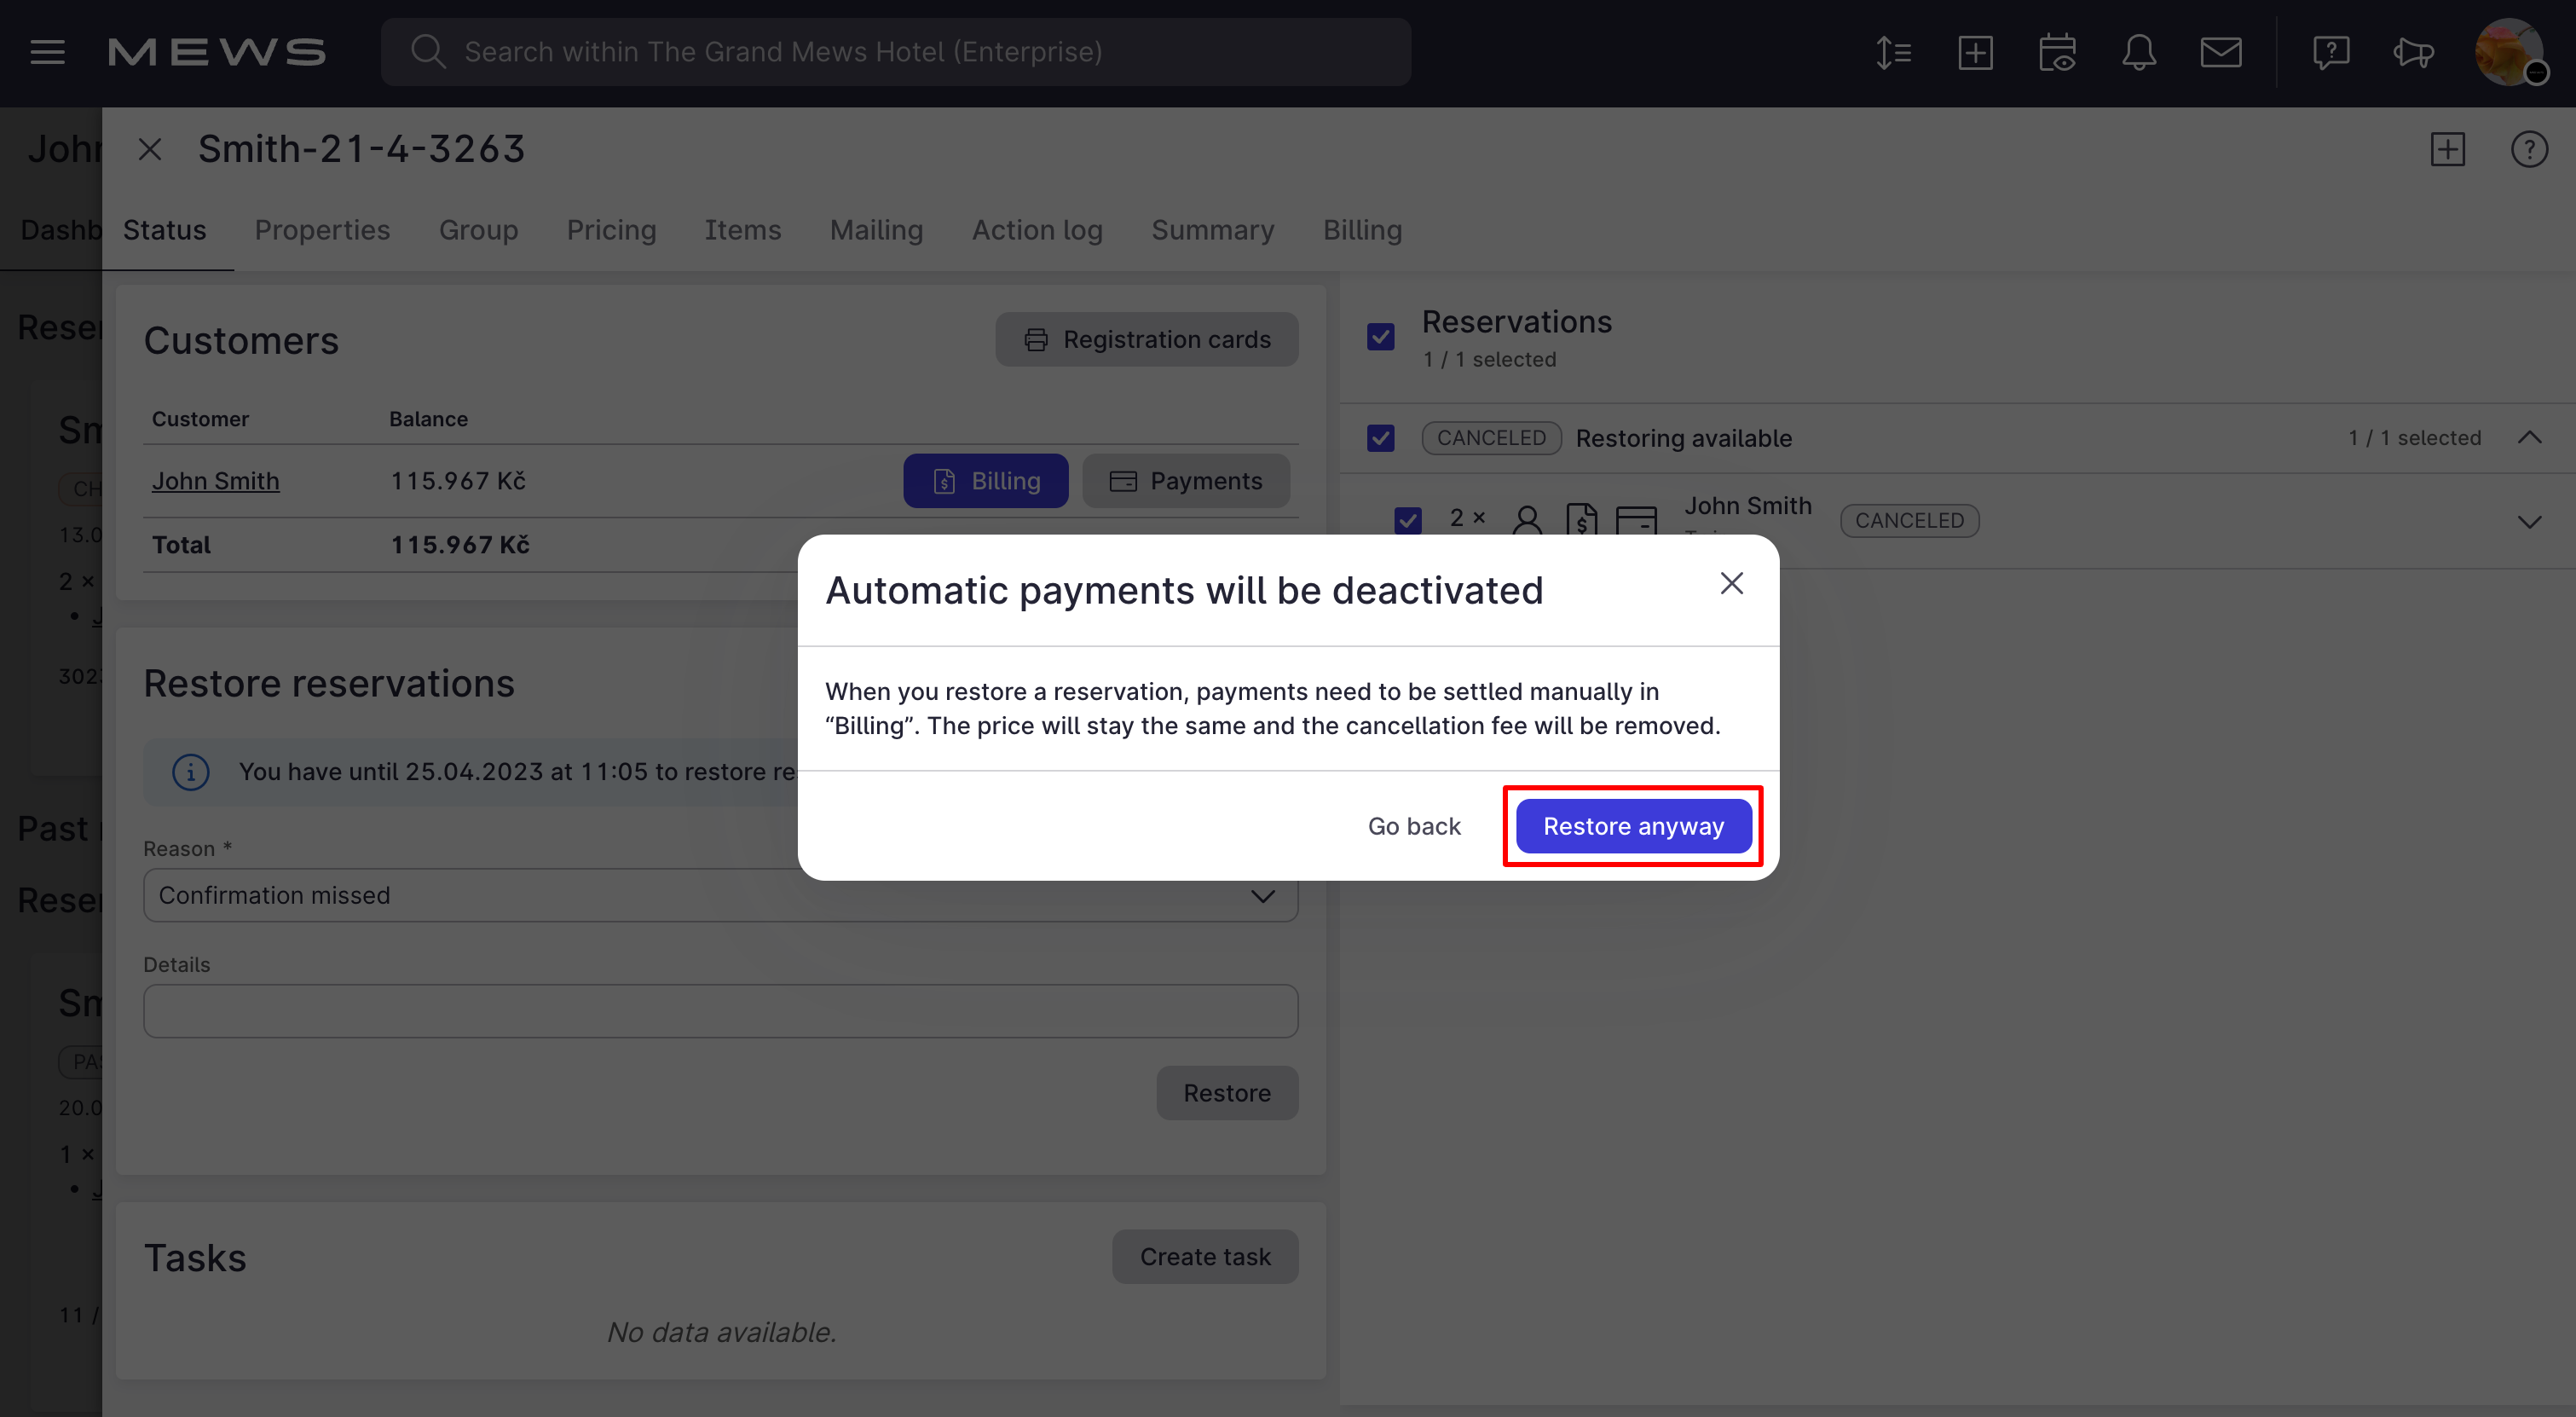Open the Action log tab
2576x1417 pixels.
click(x=1037, y=230)
